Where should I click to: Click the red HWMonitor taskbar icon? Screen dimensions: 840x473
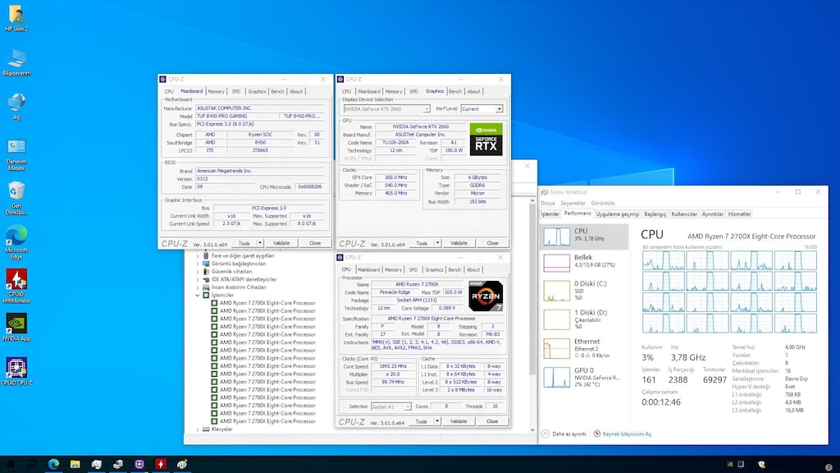click(161, 465)
